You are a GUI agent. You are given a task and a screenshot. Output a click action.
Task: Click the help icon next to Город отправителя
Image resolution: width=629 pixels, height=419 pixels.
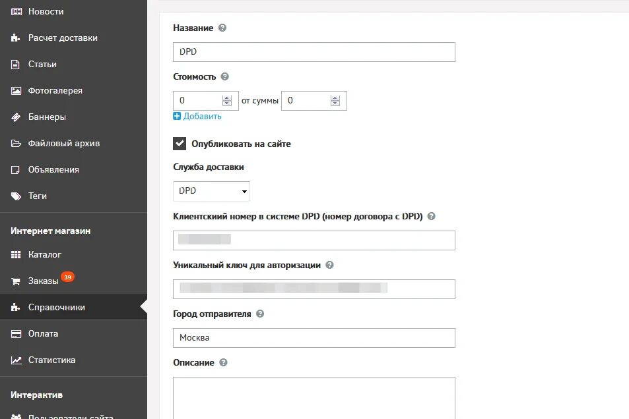[260, 314]
